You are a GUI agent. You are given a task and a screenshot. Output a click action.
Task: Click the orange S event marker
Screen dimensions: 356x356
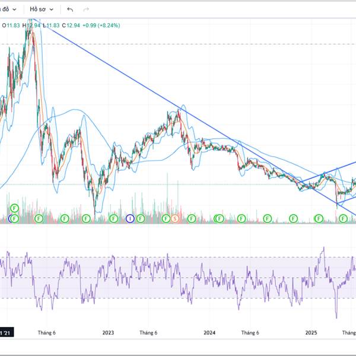coord(174,218)
